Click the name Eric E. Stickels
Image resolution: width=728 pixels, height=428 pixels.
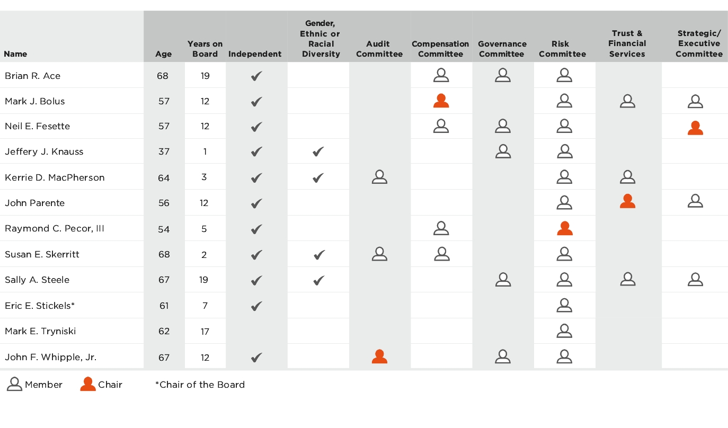click(39, 306)
